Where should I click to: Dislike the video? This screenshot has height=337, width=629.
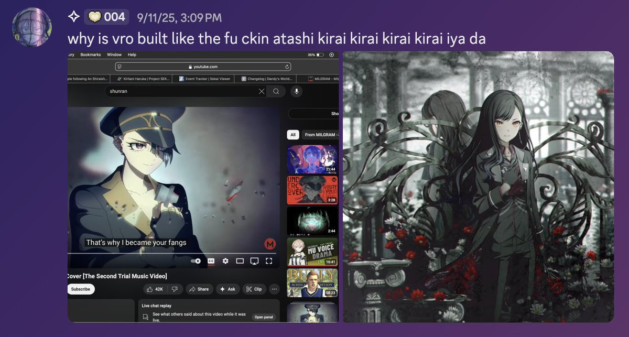point(175,289)
